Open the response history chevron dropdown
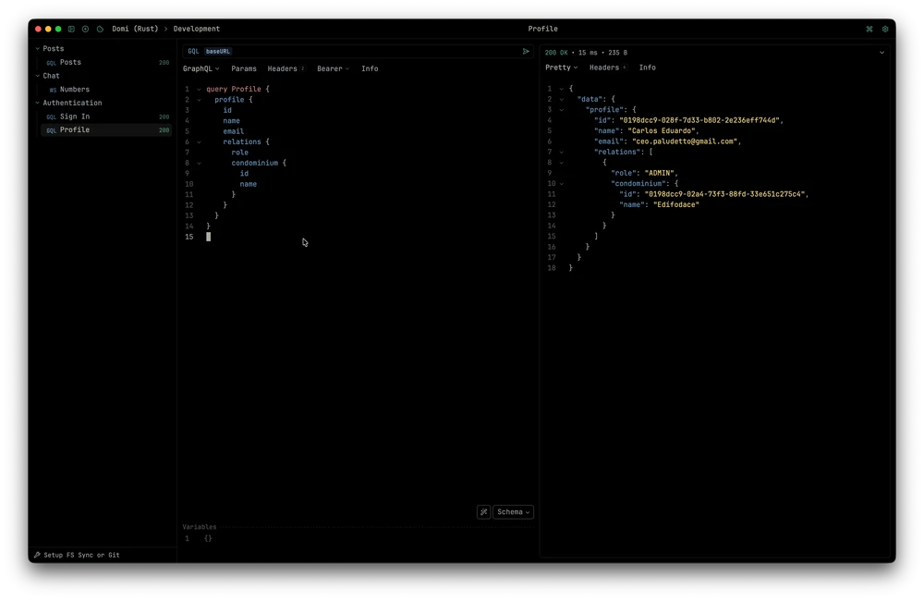This screenshot has height=600, width=924. point(881,53)
